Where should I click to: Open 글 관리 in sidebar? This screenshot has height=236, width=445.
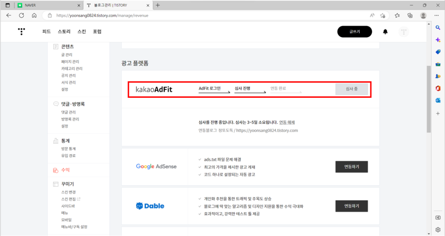tap(67, 55)
